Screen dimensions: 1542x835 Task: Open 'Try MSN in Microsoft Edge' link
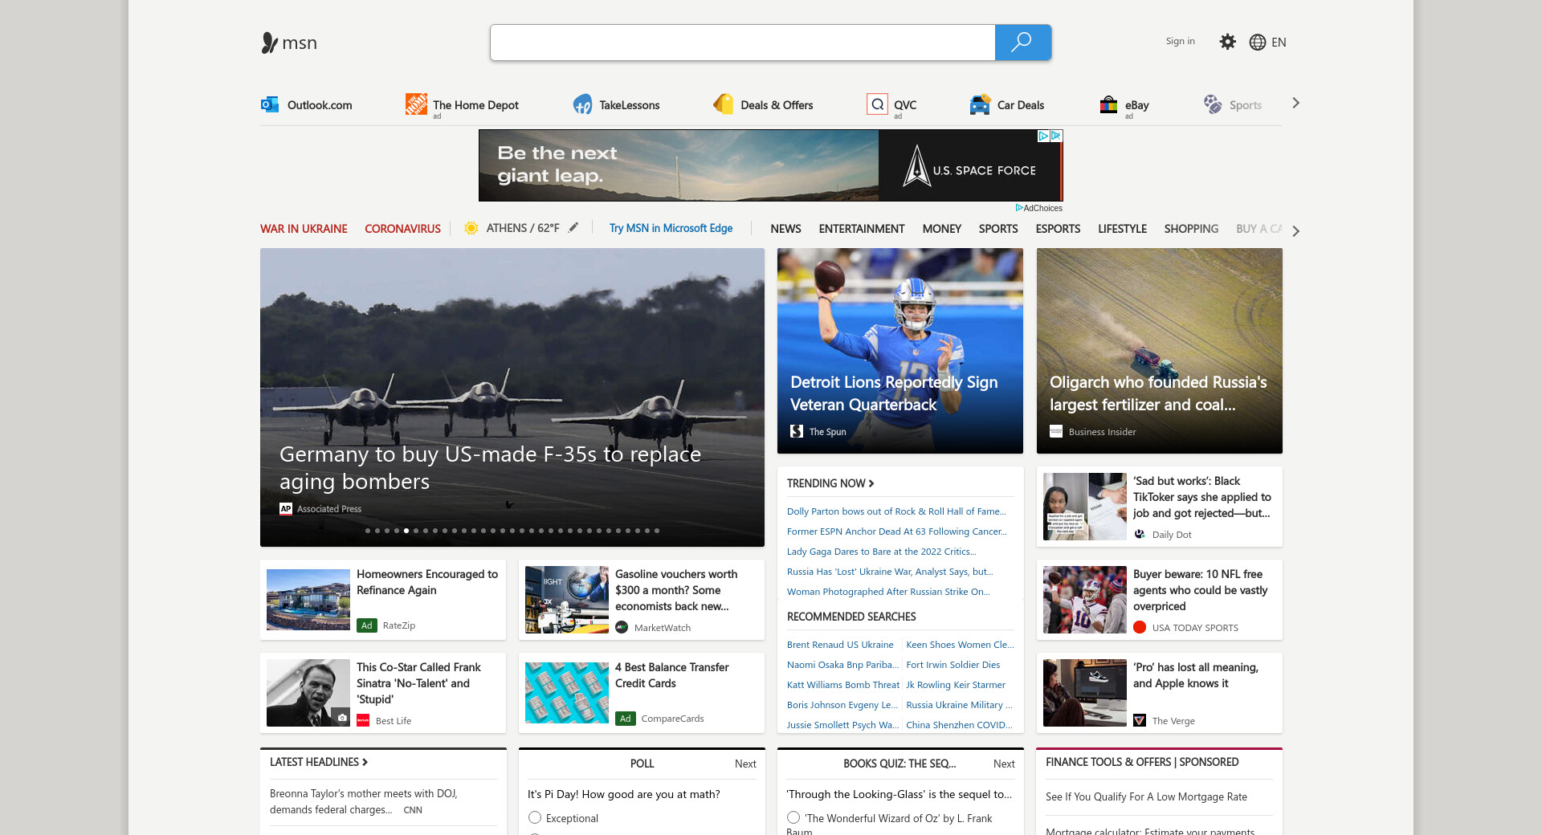click(x=671, y=229)
